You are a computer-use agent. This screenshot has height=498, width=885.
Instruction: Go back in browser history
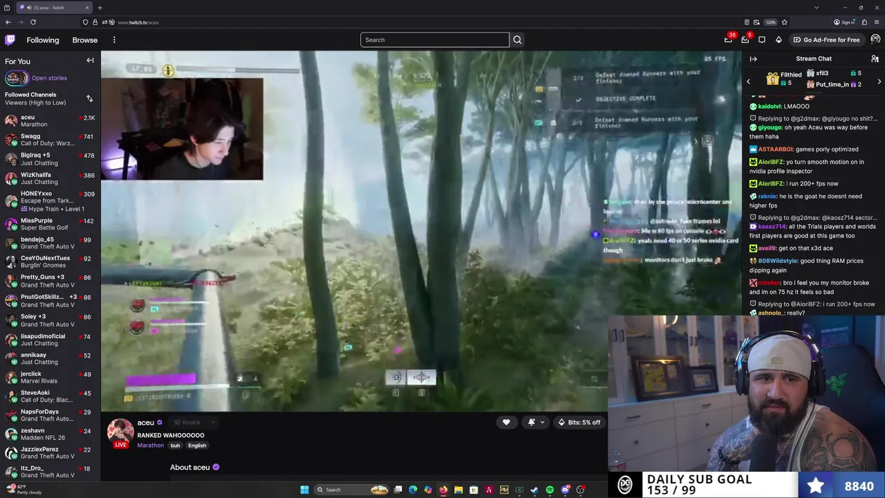click(x=8, y=22)
